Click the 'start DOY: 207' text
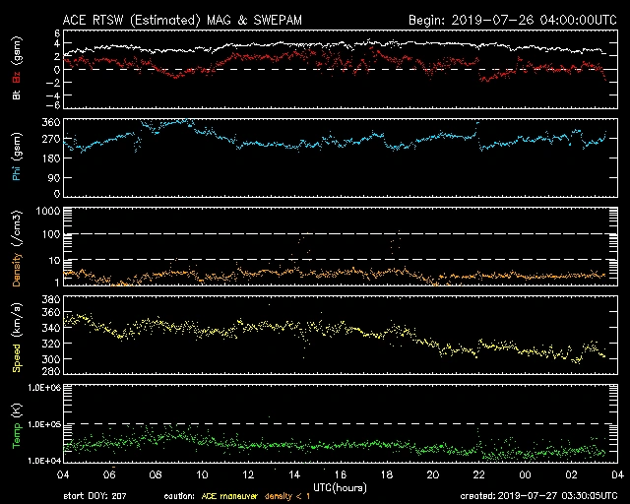Screen dimensions: 630x504 coord(94,496)
